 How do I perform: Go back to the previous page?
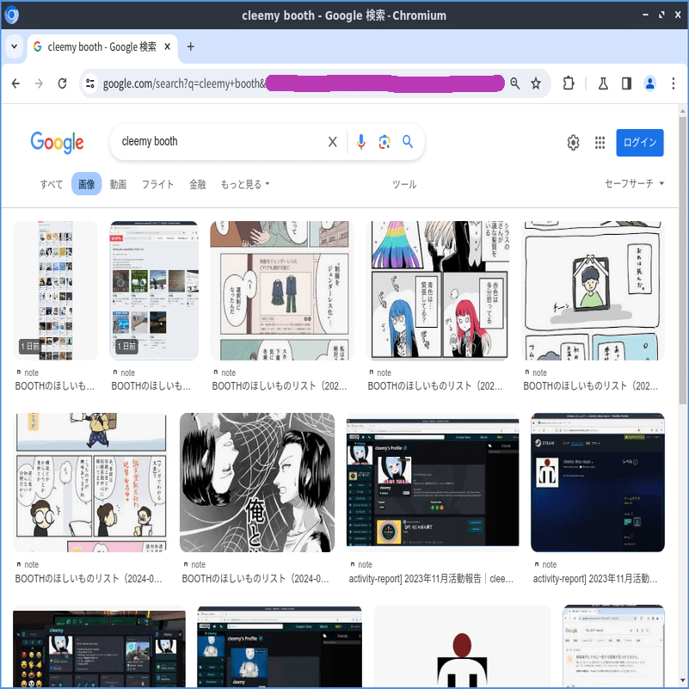point(15,83)
